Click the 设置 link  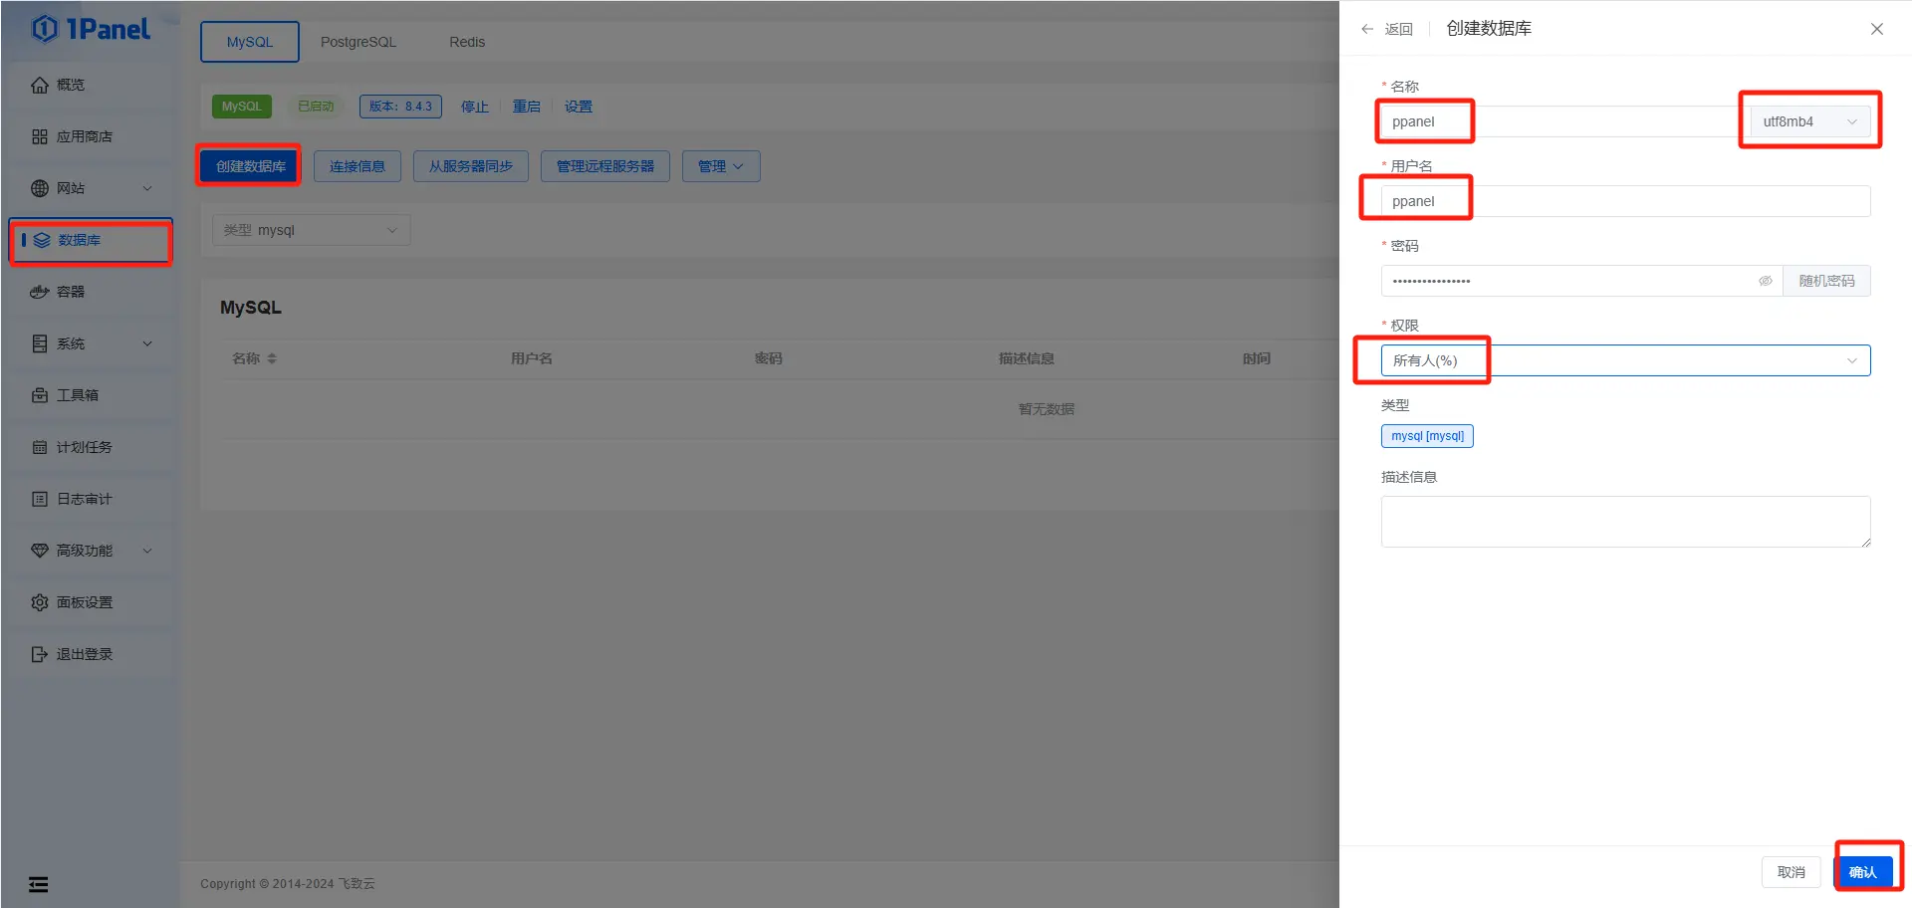click(x=579, y=107)
